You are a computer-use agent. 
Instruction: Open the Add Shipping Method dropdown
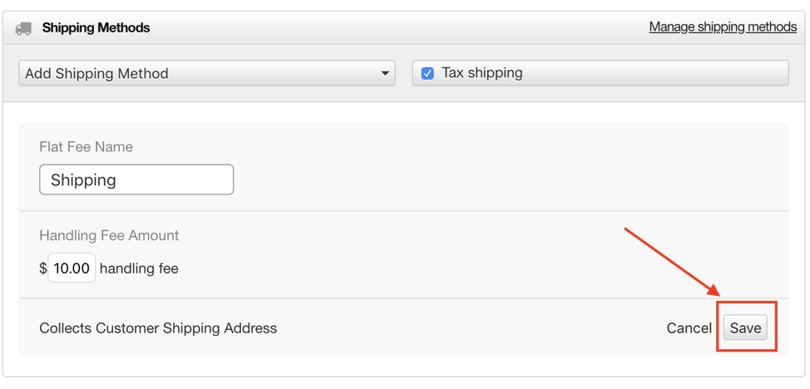click(207, 73)
